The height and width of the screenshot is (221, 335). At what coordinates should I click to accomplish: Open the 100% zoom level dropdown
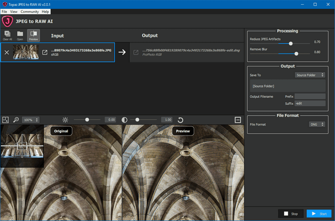click(x=30, y=120)
